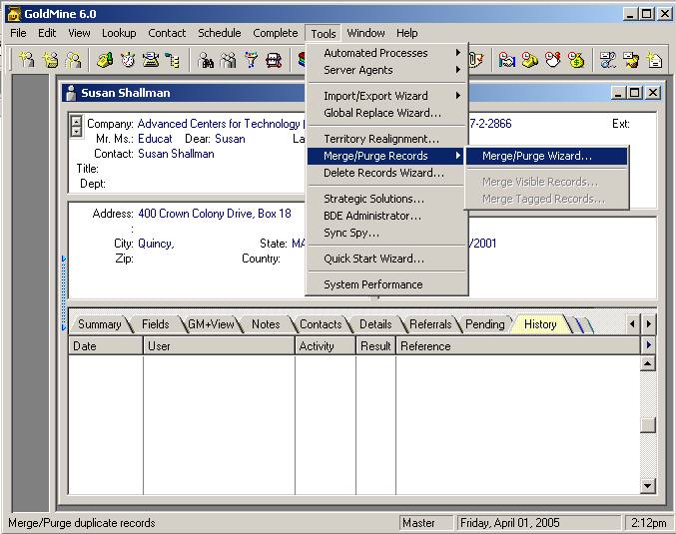The image size is (676, 534).
Task: Step to next record using down arrow
Action: coord(76,132)
